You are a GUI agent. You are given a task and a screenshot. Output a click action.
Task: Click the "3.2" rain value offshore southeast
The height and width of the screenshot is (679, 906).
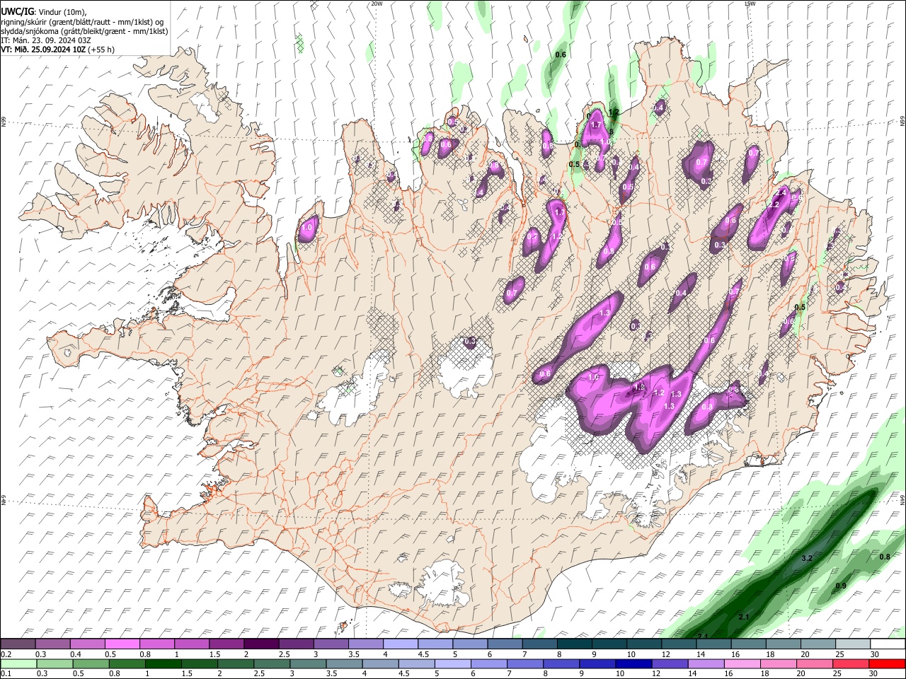point(806,559)
